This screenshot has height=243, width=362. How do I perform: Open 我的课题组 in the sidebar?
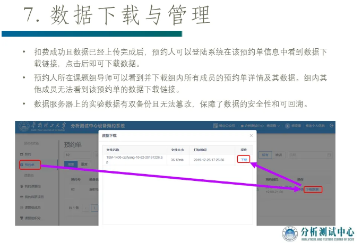coord(33,186)
